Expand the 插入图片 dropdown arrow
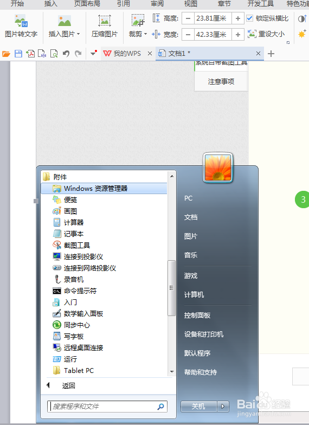Image resolution: width=309 pixels, height=425 pixels. [78, 34]
